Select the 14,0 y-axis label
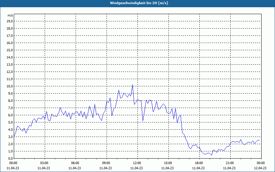The width and height of the screenshot is (275, 172). (x=10, y=57)
